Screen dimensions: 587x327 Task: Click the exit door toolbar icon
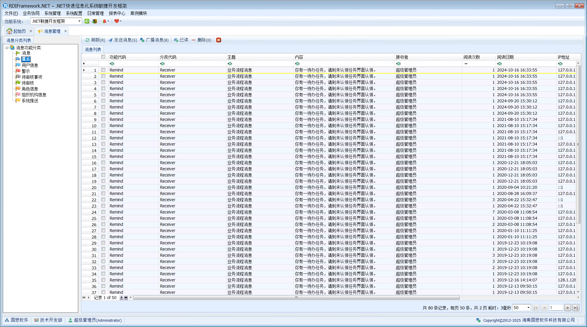pyautogui.click(x=94, y=21)
